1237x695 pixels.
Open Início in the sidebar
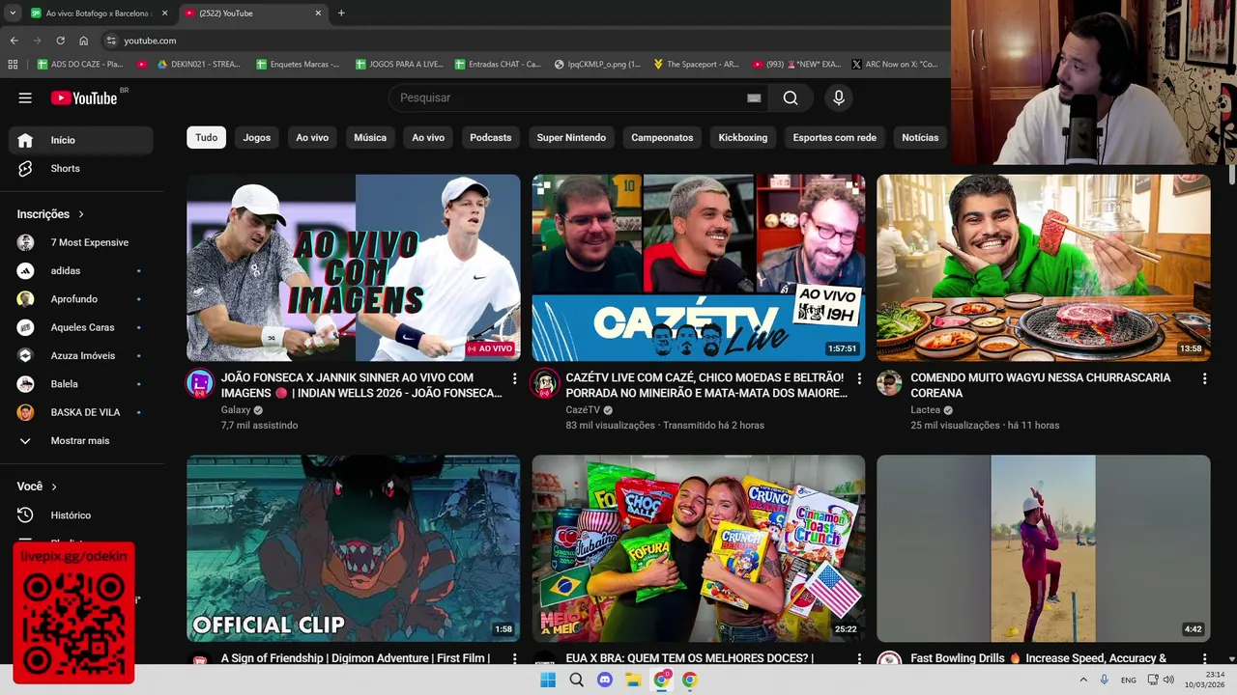pos(81,140)
